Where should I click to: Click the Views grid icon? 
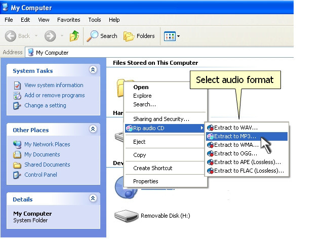[170, 36]
